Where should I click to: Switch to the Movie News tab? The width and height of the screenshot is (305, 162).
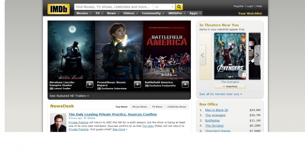pos(140,107)
